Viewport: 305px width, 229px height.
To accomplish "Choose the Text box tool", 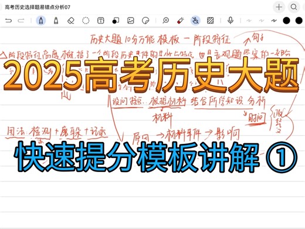I will (x=100, y=21).
